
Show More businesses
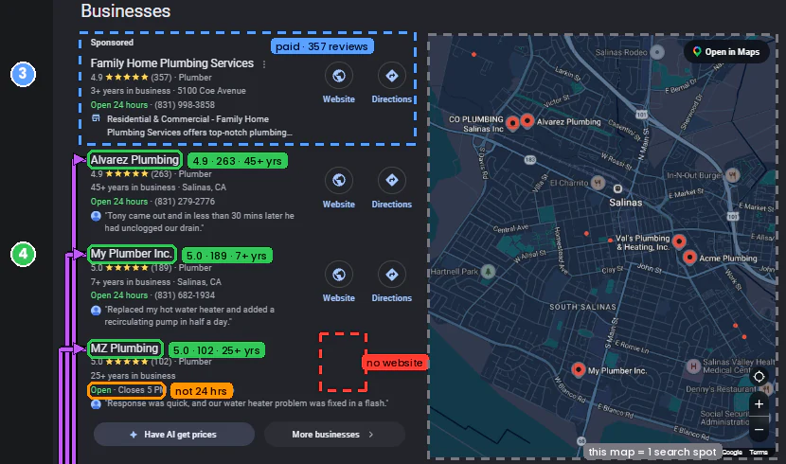(334, 435)
